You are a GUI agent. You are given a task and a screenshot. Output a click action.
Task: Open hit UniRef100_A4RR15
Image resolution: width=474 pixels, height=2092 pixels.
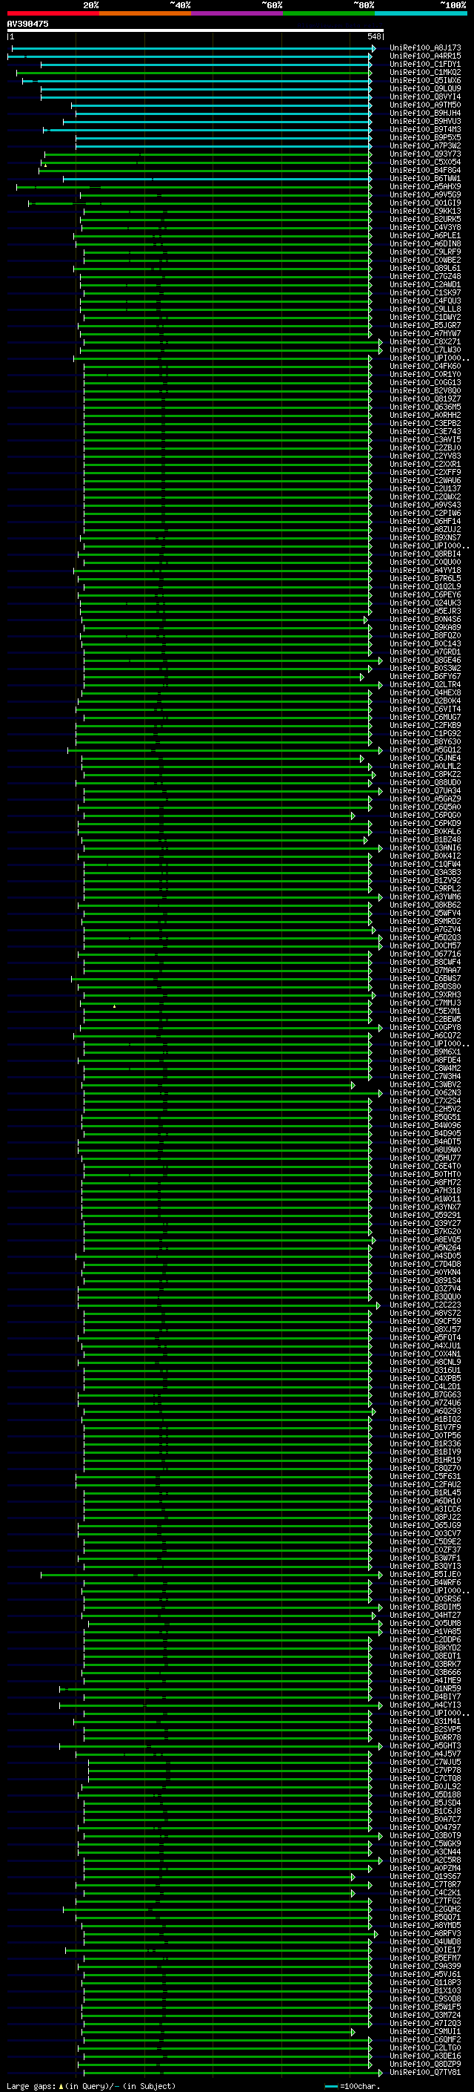pos(425,56)
